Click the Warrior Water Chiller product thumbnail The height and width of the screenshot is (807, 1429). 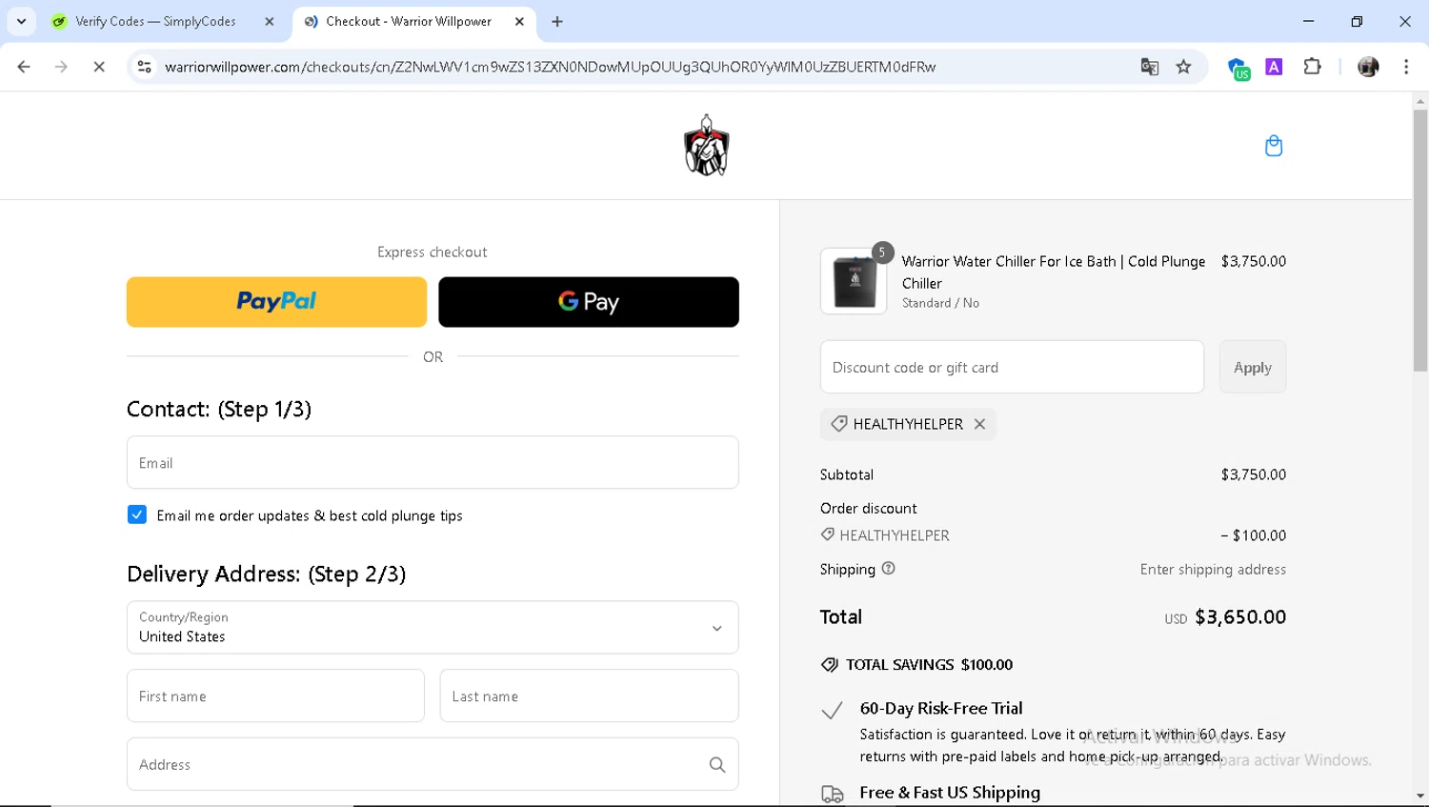pos(854,281)
